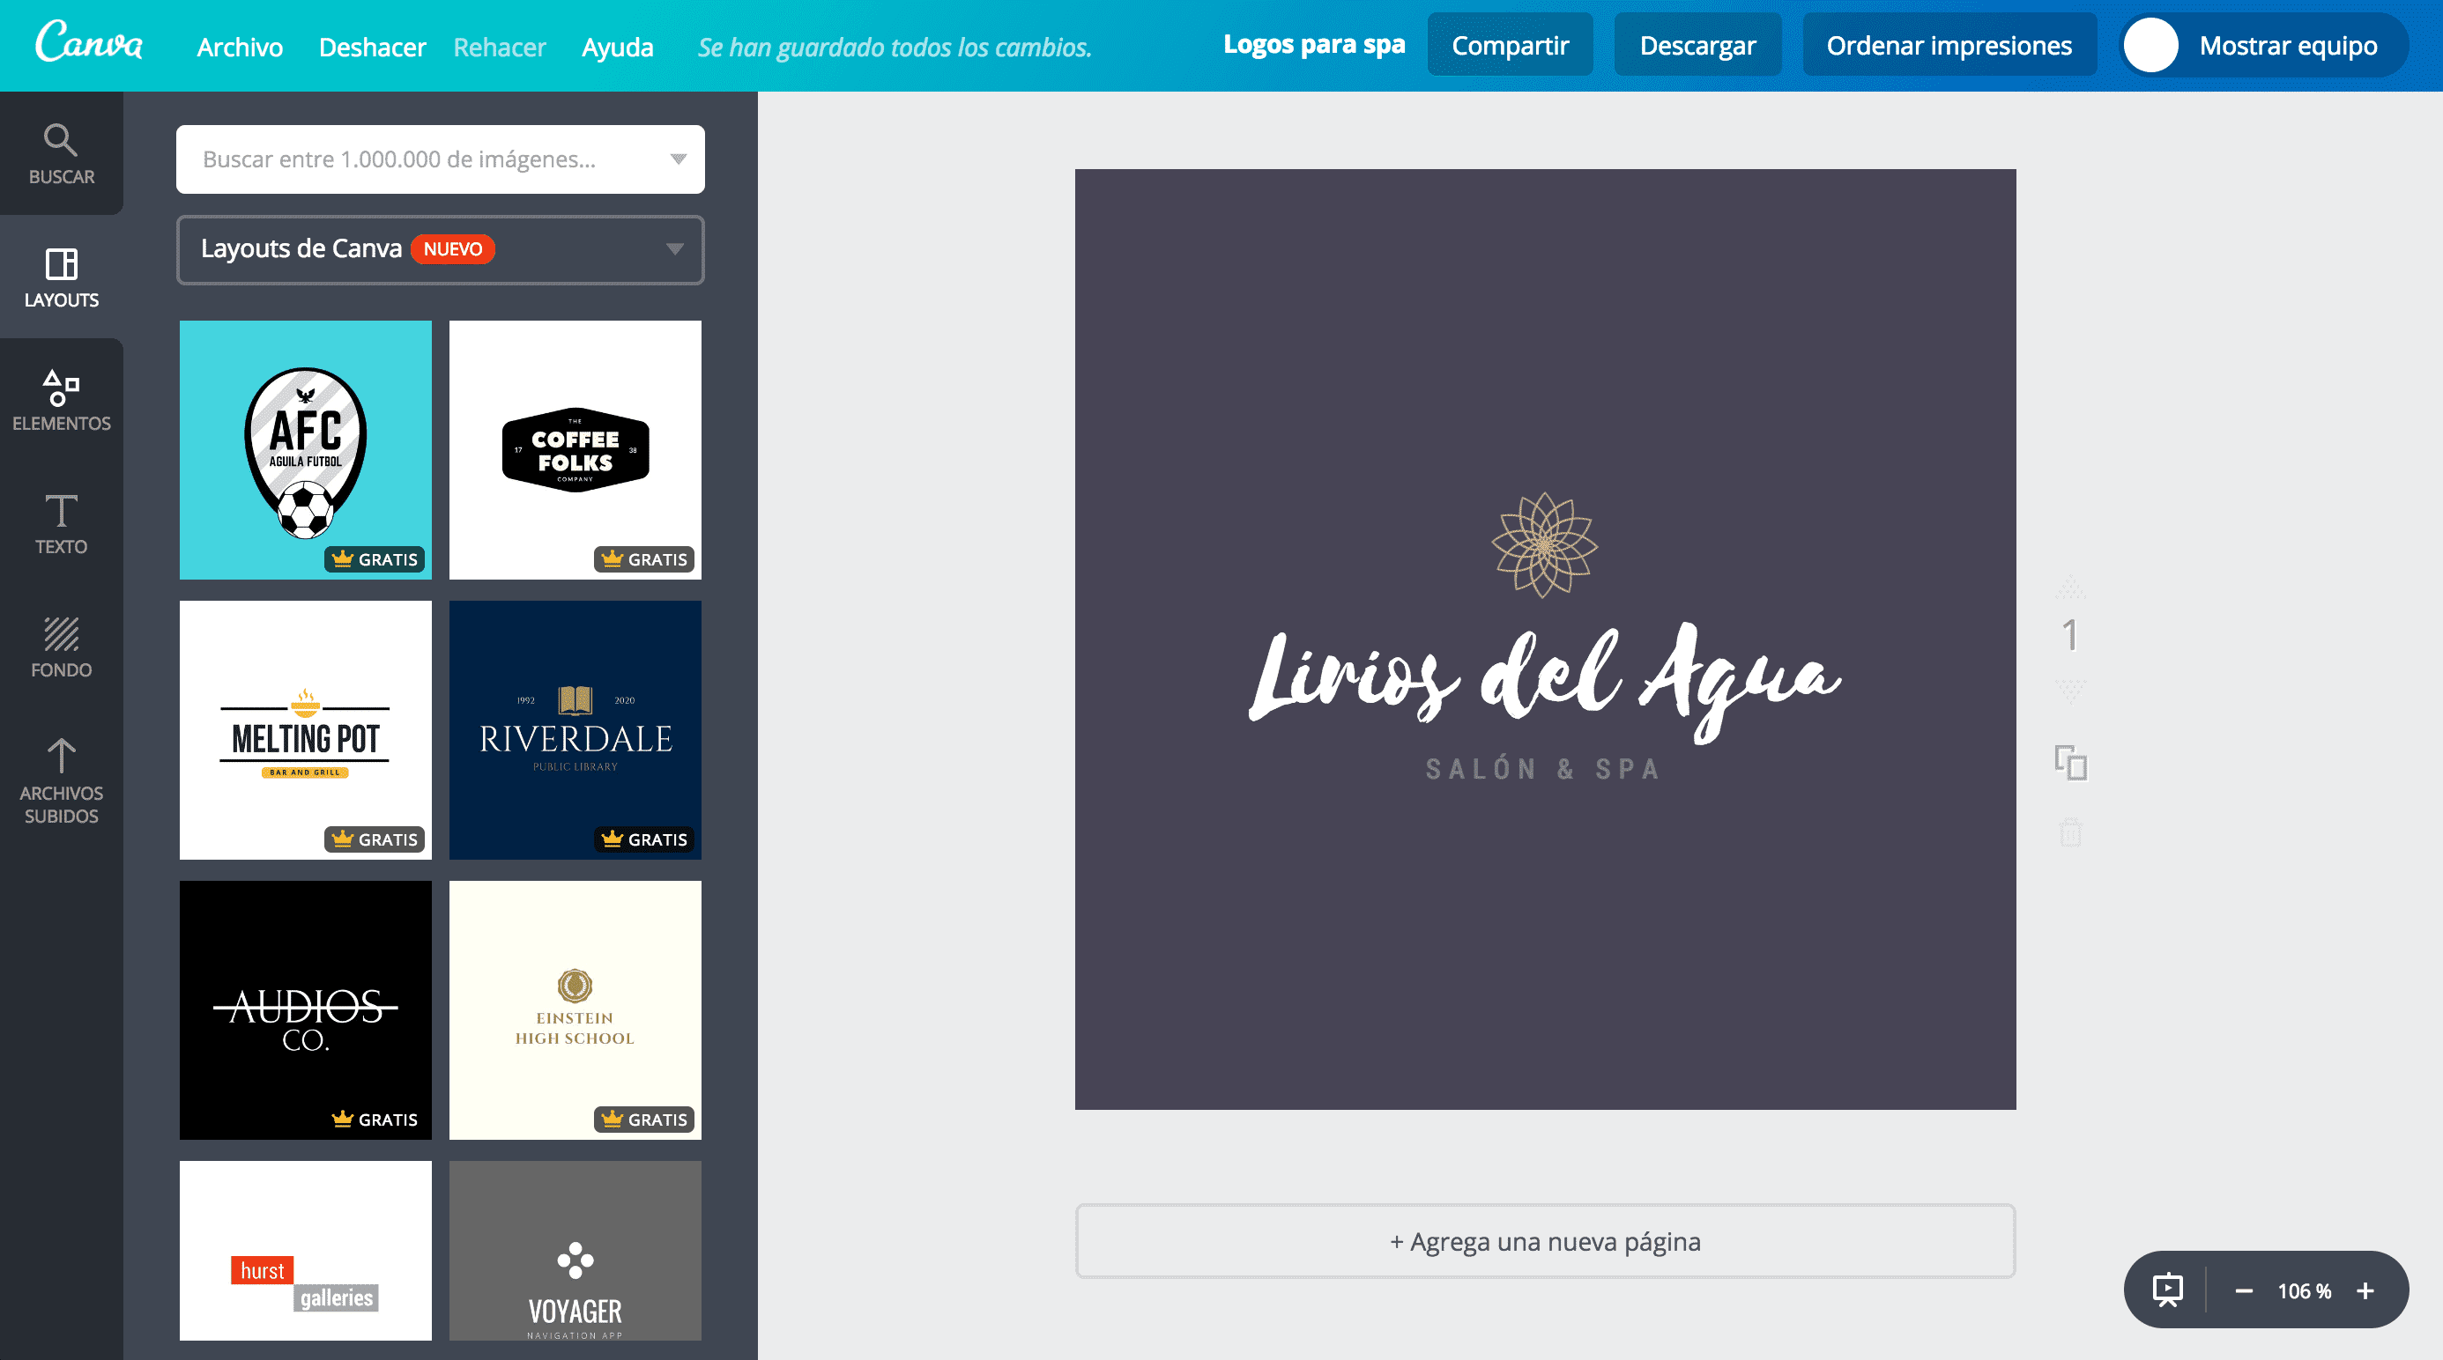Image resolution: width=2443 pixels, height=1360 pixels.
Task: Choose the AFC Aguila Futbol layout
Action: [305, 449]
